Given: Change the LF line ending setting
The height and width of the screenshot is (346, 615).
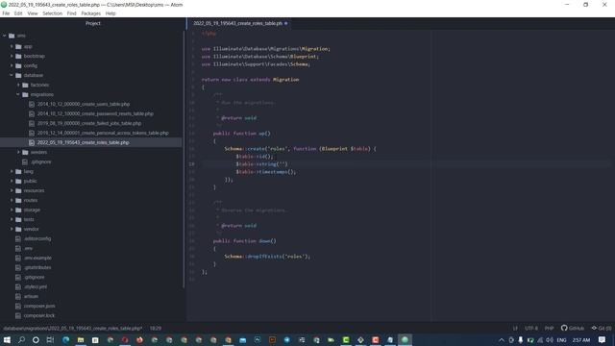Looking at the screenshot, I should [x=515, y=329].
